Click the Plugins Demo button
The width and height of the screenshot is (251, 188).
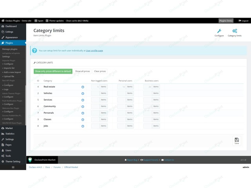click(226, 21)
